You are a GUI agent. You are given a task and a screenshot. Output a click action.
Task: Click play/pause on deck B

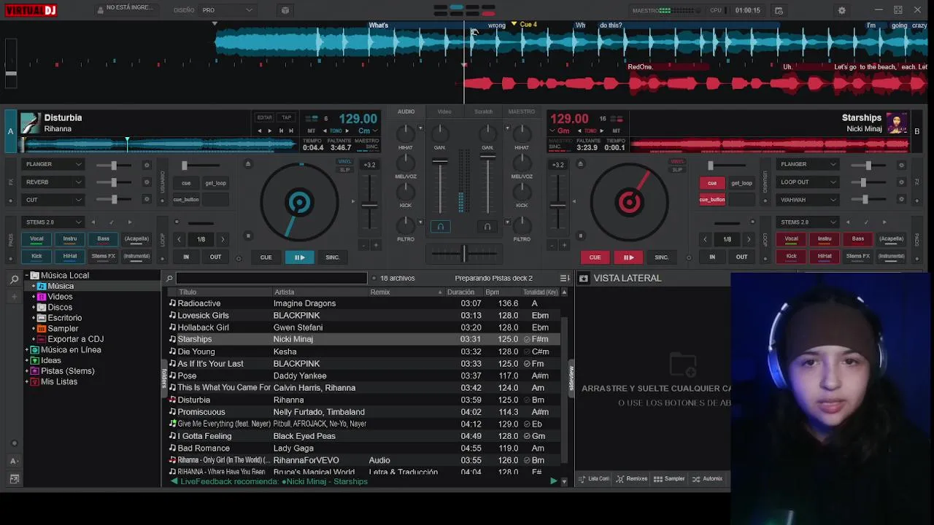point(628,257)
